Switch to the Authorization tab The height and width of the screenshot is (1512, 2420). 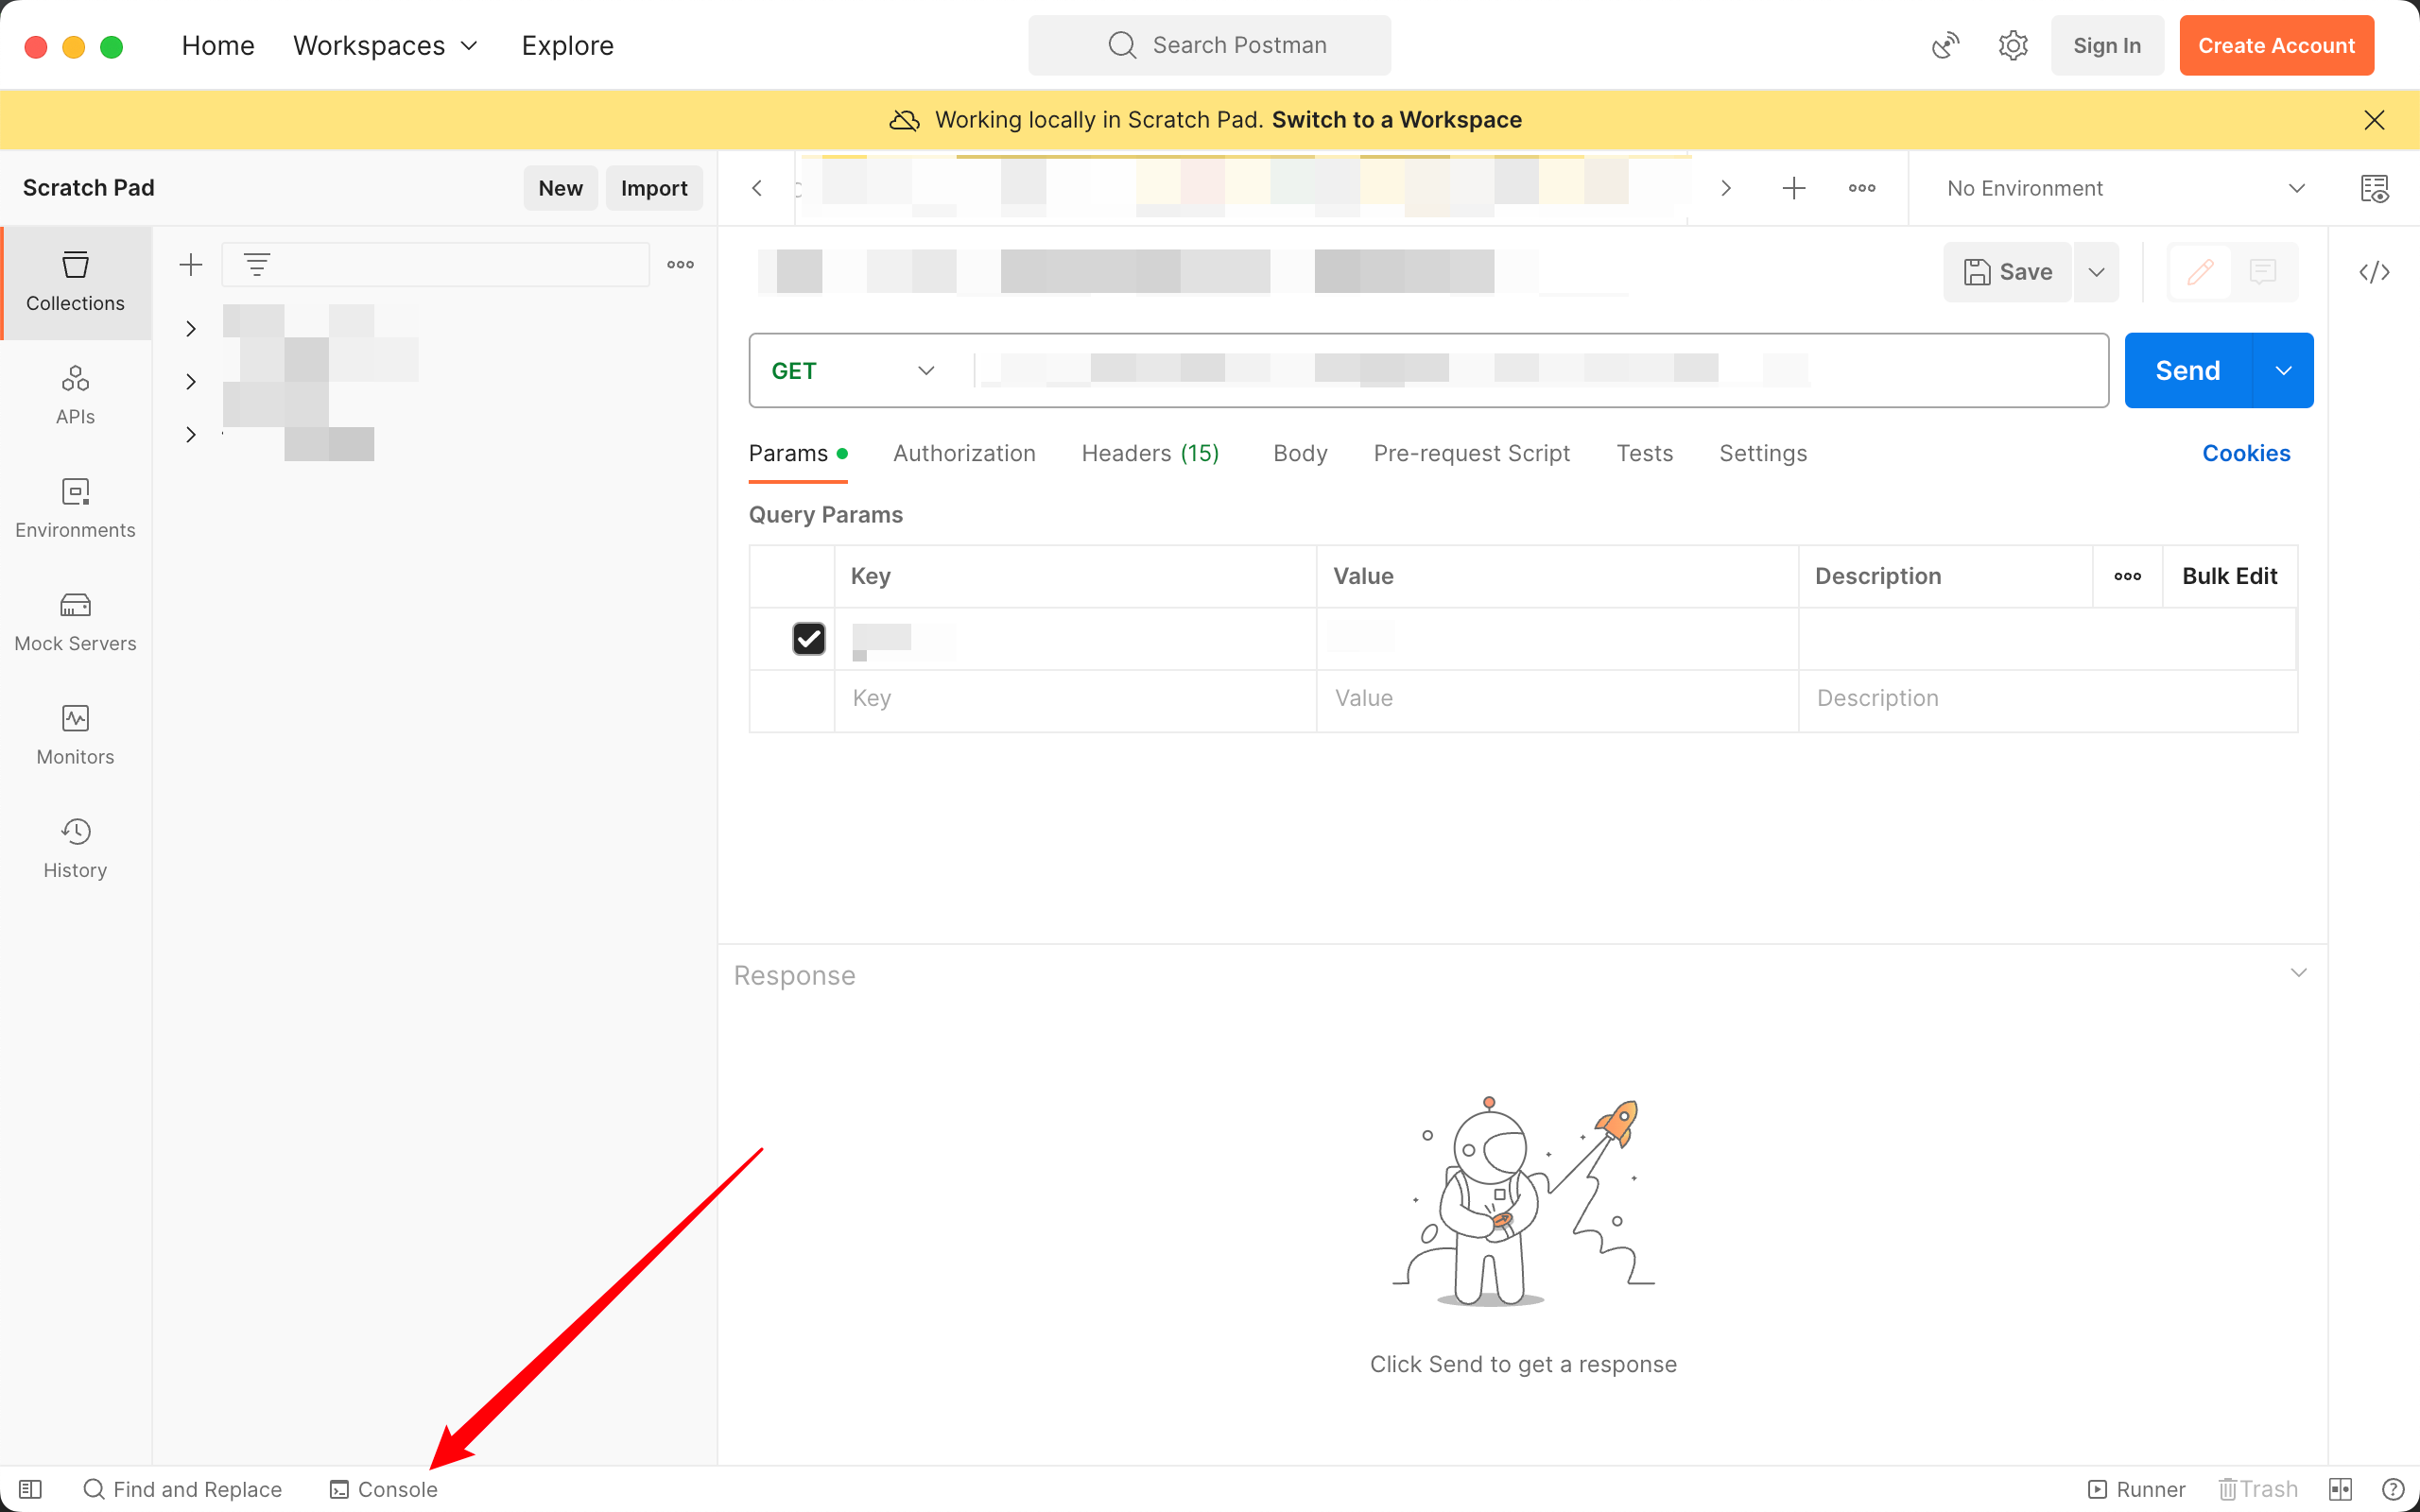[x=963, y=453]
